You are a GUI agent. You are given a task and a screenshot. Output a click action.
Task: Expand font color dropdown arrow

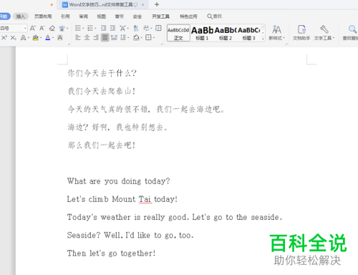coord(53,38)
